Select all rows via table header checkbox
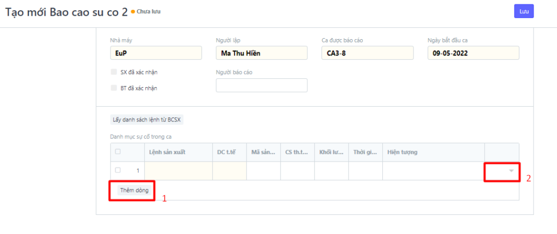This screenshot has width=557, height=234. [118, 152]
